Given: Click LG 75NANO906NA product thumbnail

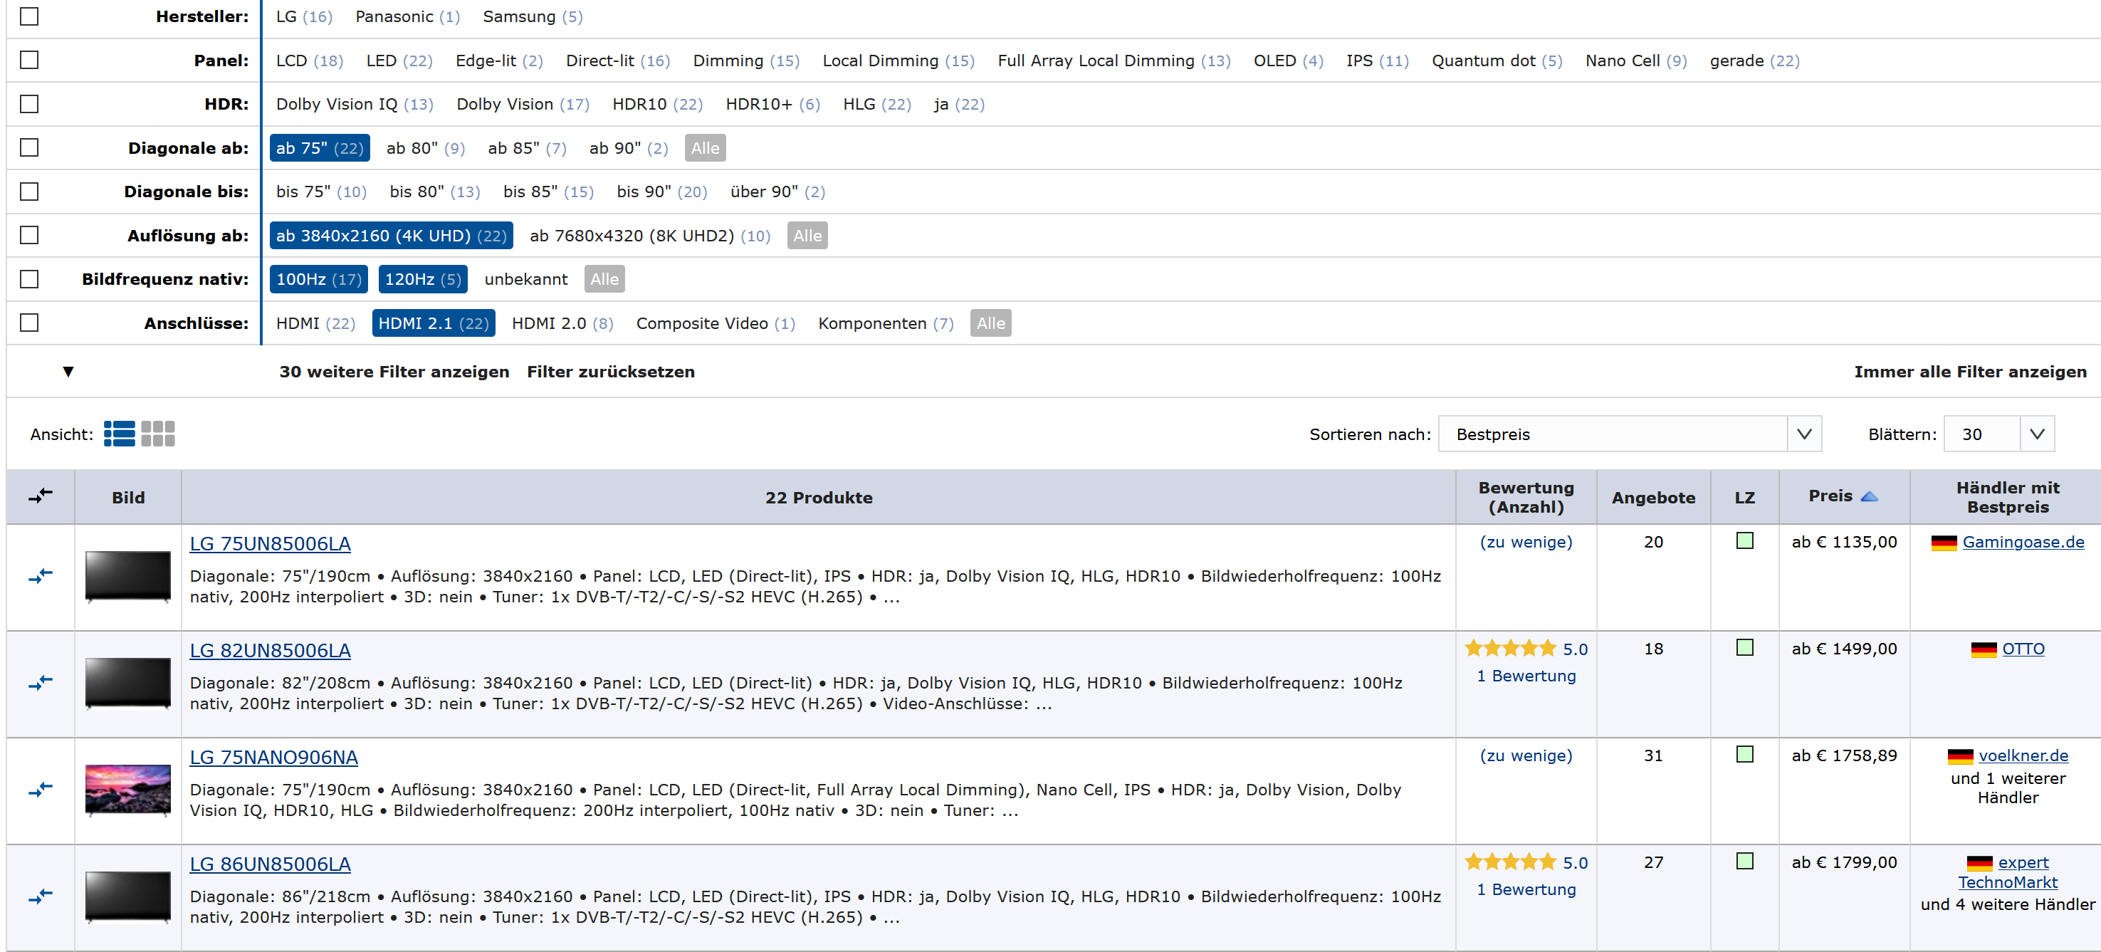Looking at the screenshot, I should coord(128,790).
